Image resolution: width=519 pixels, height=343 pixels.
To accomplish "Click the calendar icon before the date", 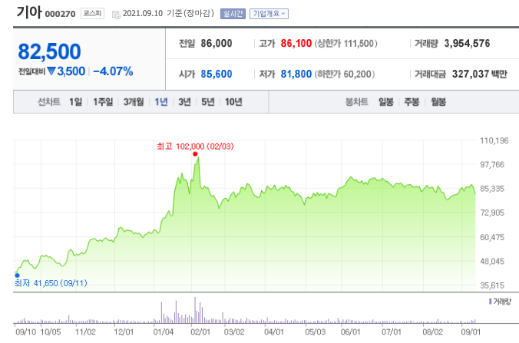I will 116,15.
